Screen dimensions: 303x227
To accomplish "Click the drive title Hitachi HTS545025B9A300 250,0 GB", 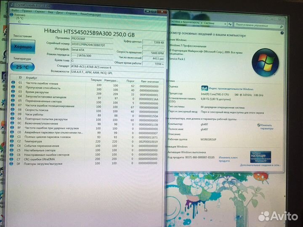I will pos(89,32).
